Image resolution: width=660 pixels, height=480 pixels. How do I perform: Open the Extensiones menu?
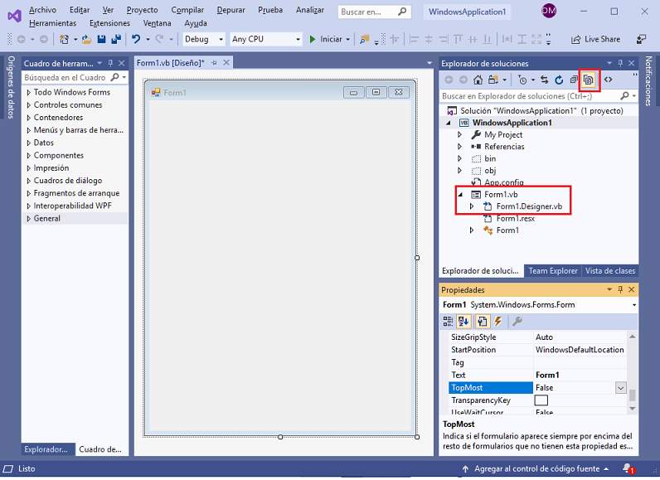[109, 23]
